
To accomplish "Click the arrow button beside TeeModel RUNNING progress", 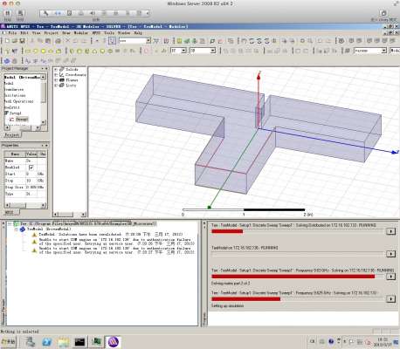I will pos(390,254).
